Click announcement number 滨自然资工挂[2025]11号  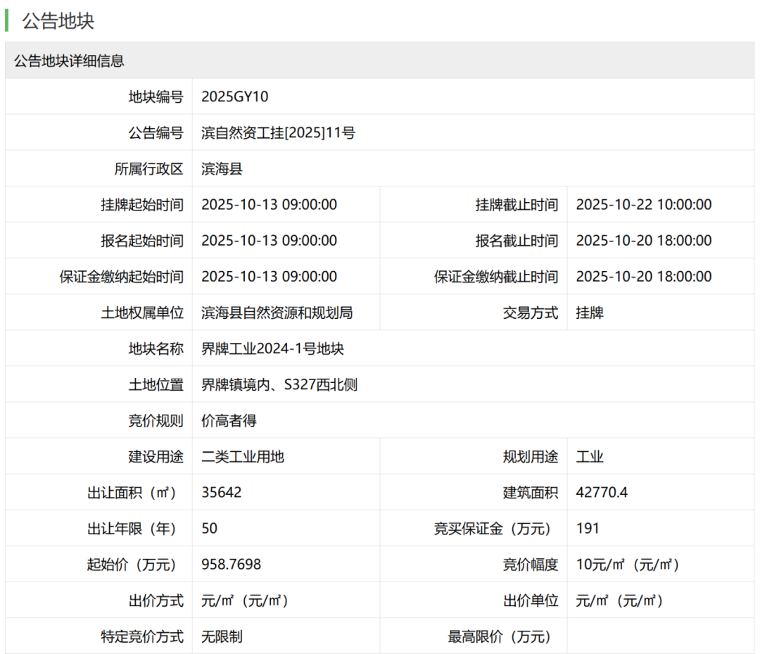tap(278, 133)
